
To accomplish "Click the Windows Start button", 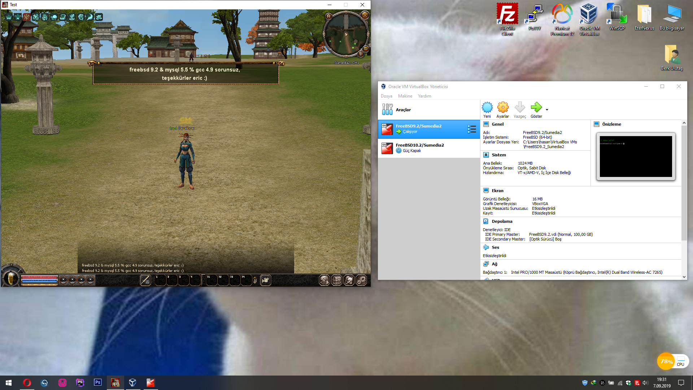I will [x=9, y=383].
